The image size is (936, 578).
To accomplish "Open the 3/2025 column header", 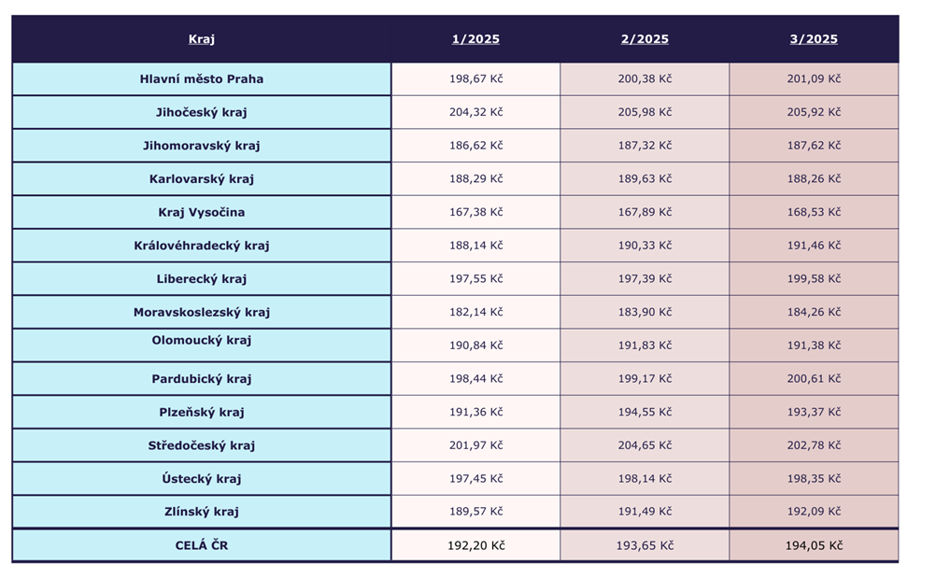I will 814,39.
